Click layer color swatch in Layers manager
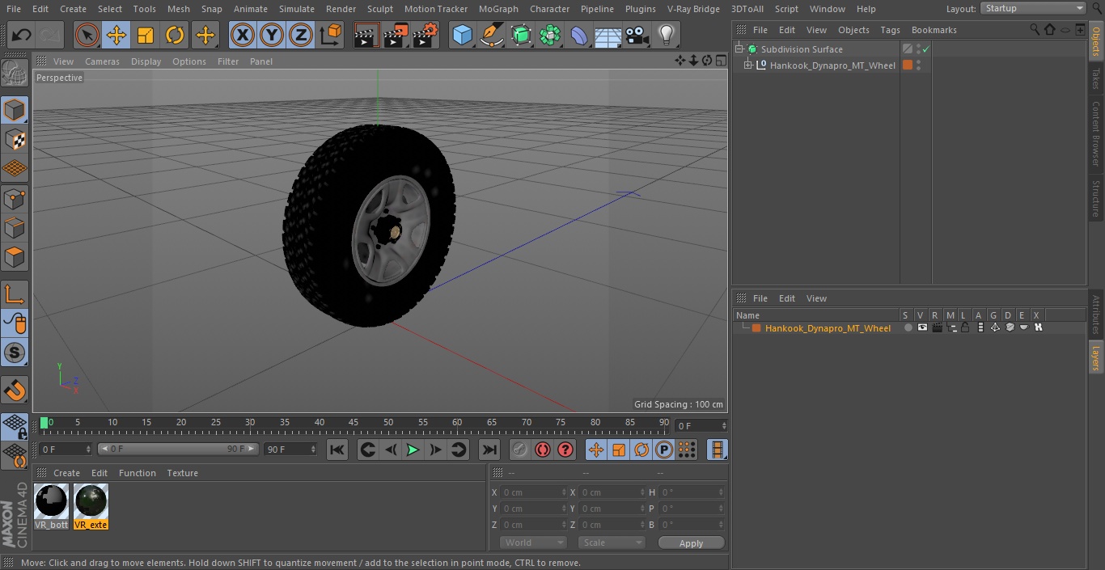The width and height of the screenshot is (1105, 570). point(756,328)
